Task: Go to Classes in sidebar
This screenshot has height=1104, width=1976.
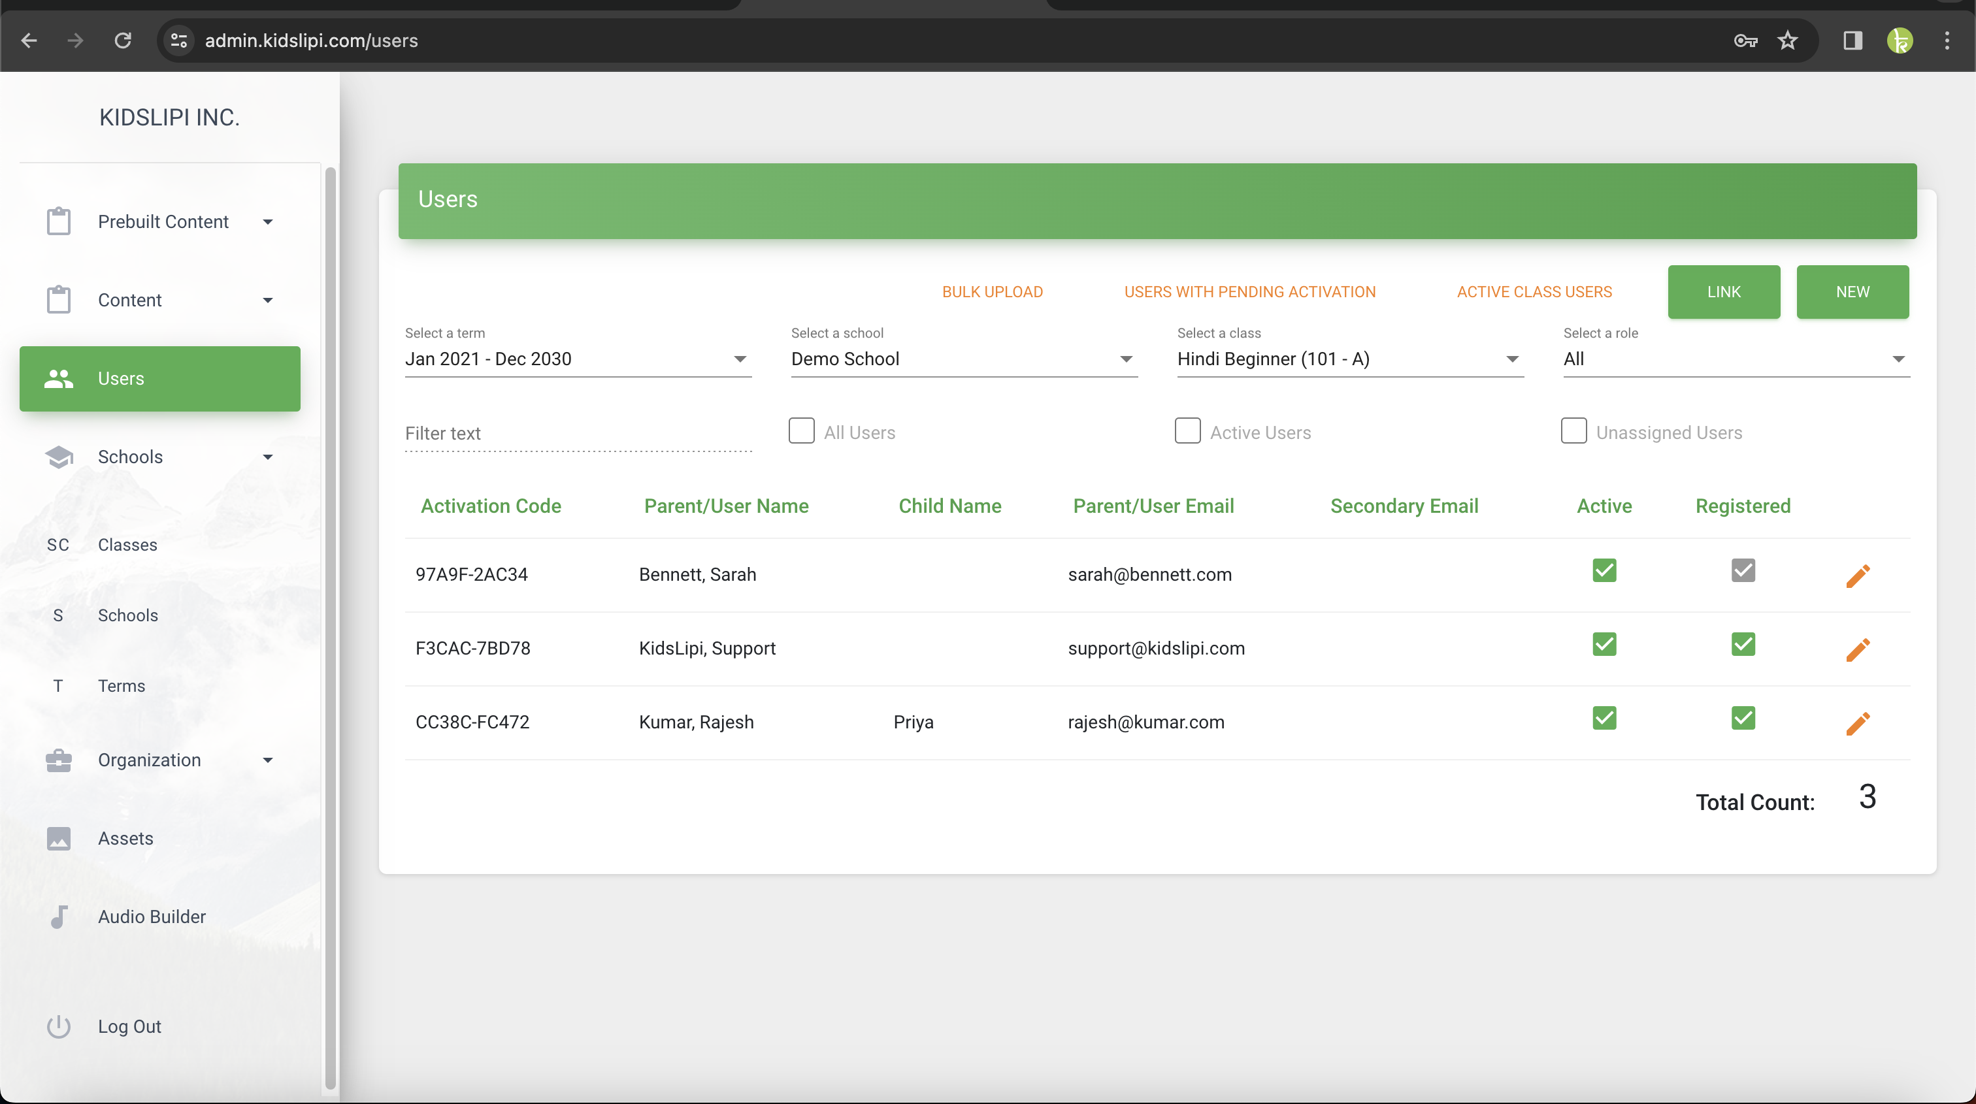Action: pos(127,544)
